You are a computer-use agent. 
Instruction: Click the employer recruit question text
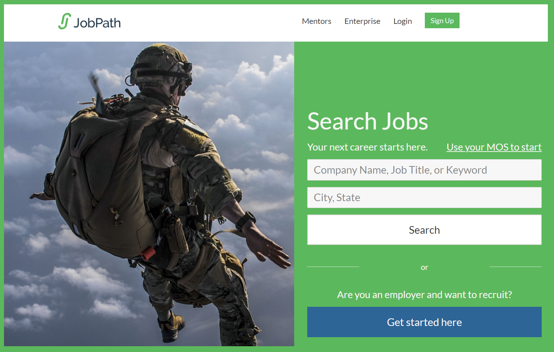(x=424, y=295)
